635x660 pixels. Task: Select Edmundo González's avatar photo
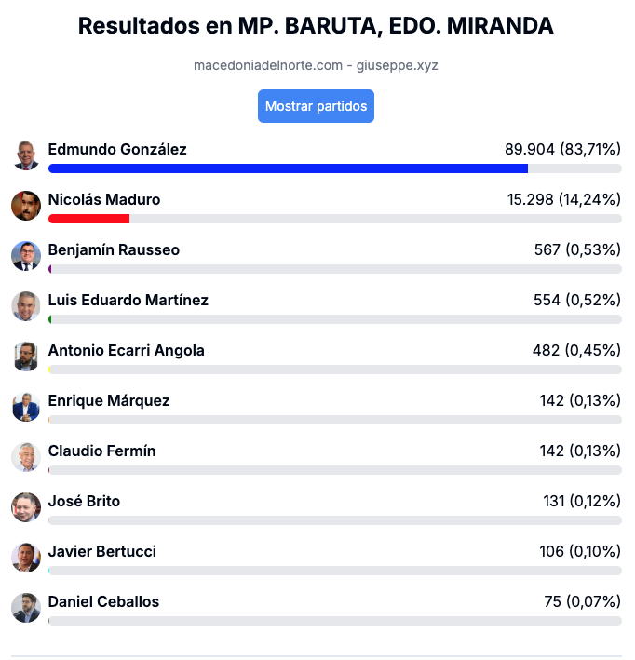pyautogui.click(x=26, y=155)
